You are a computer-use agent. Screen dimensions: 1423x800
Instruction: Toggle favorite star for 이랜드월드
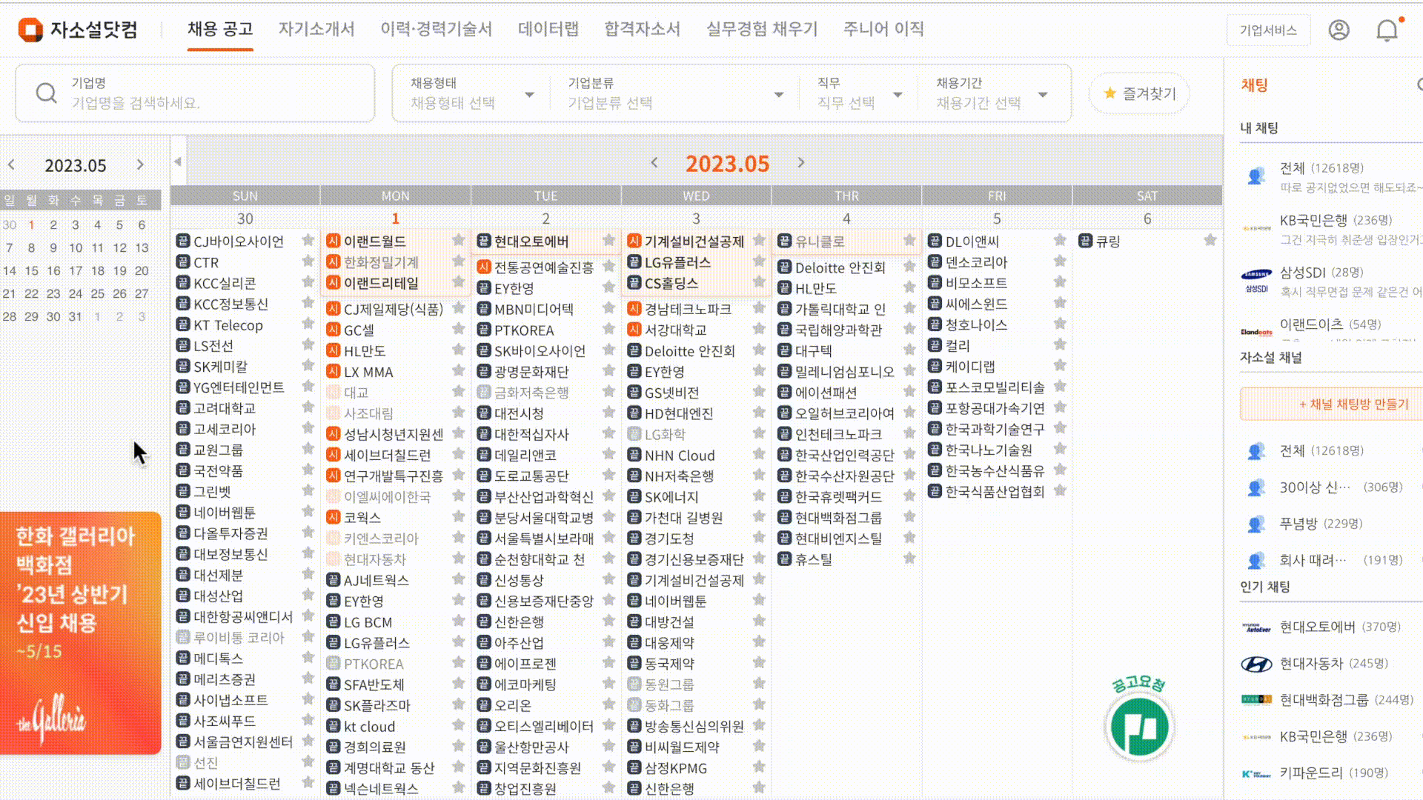(x=458, y=240)
